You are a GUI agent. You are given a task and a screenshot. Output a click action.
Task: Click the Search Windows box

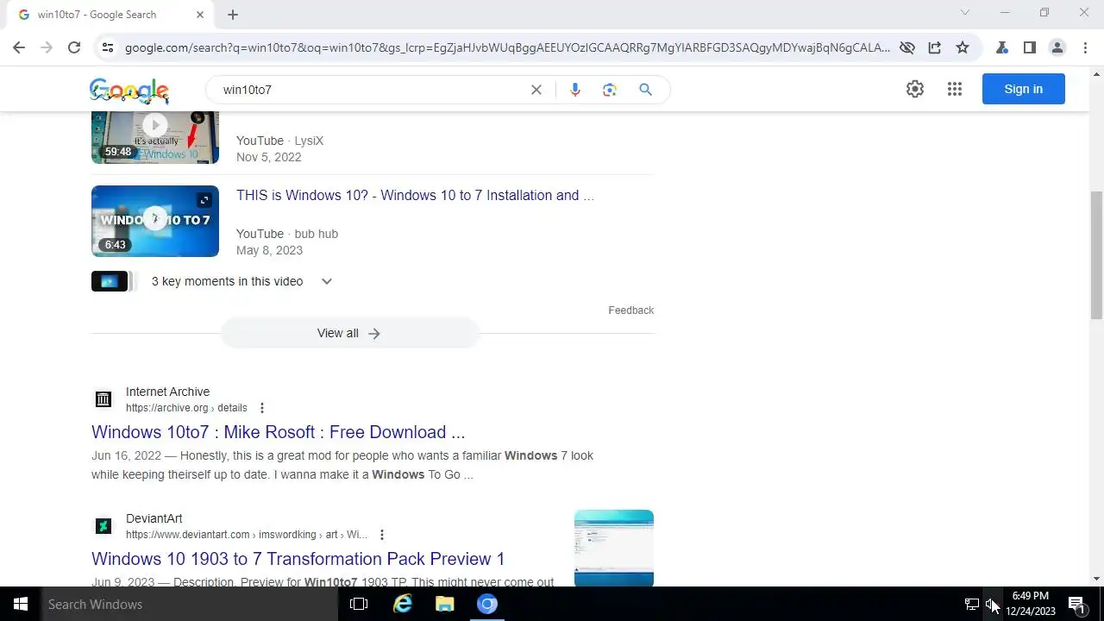click(190, 605)
